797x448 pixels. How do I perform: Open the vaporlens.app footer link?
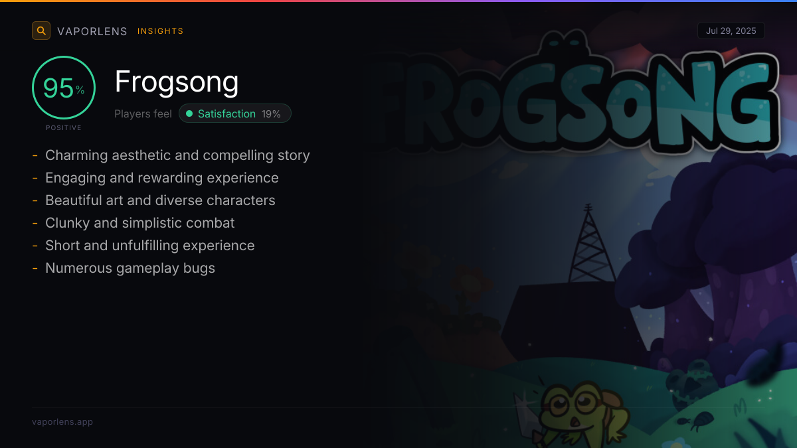(62, 421)
